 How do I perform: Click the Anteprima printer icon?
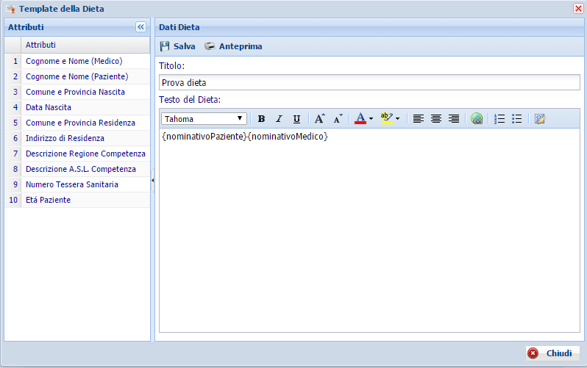tap(210, 46)
